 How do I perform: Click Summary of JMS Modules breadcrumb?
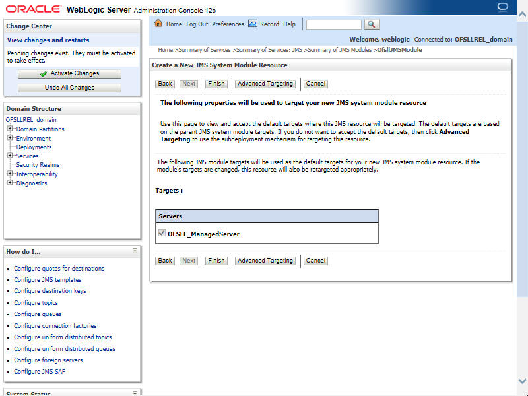(340, 50)
